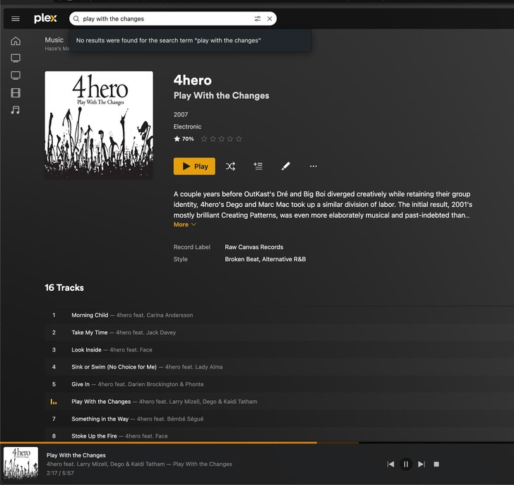Select track Sink or Swim (No Choice for Me)
Screen dimensions: 514x485
(114, 367)
